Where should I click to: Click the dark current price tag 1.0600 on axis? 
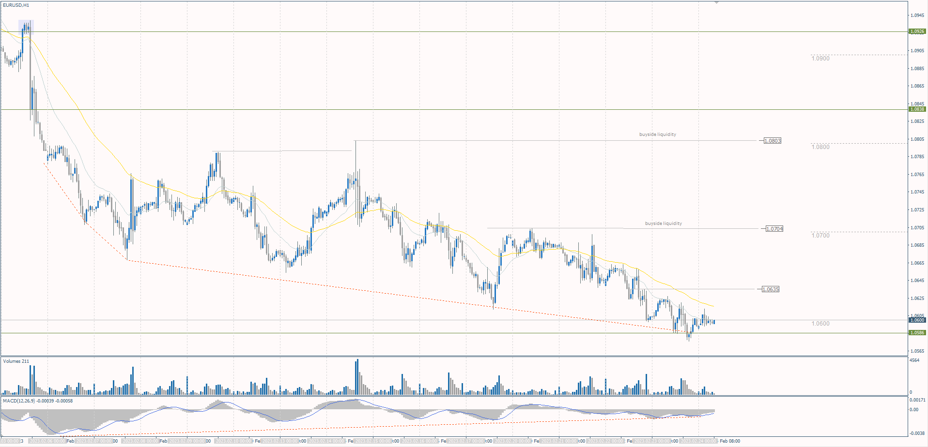tap(917, 320)
